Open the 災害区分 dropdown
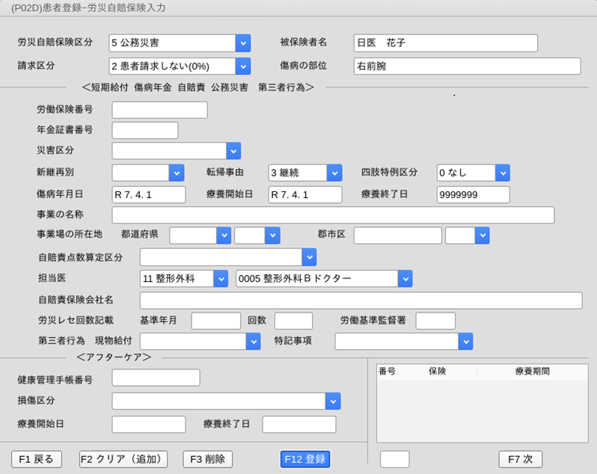The height and width of the screenshot is (474, 597). [x=233, y=151]
